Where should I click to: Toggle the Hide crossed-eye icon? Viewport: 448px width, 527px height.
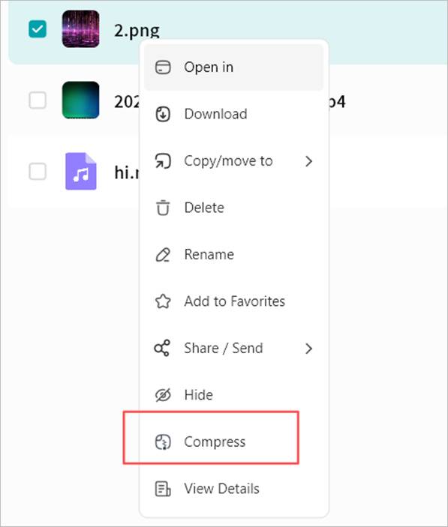click(x=163, y=395)
